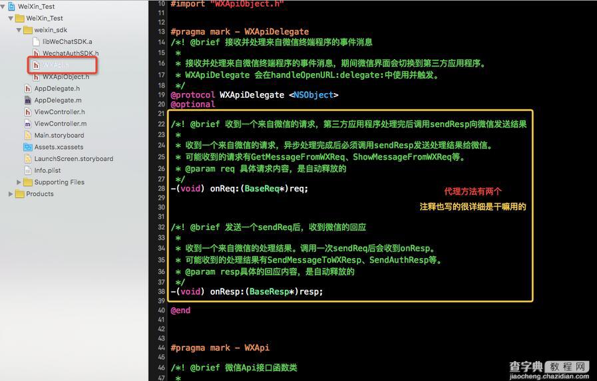Click the libWeChatSDK.a library file icon

[x=36, y=41]
